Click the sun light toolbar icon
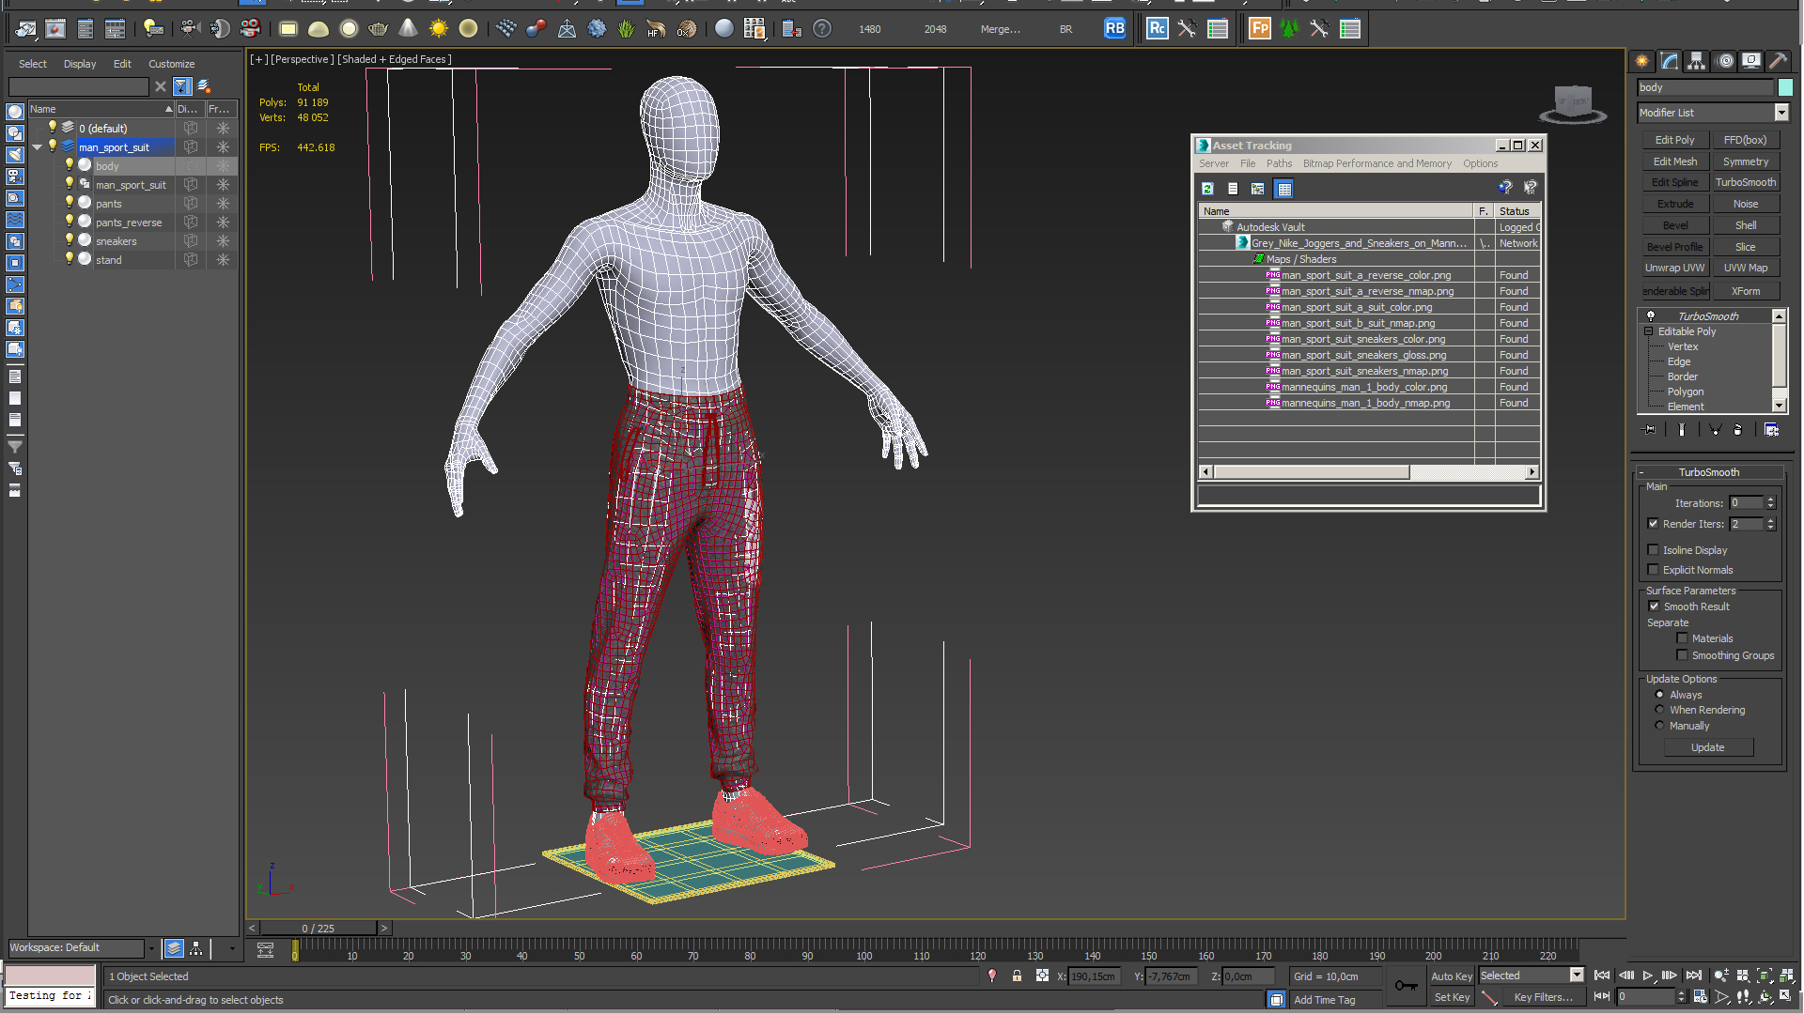This screenshot has height=1014, width=1804. tap(439, 29)
